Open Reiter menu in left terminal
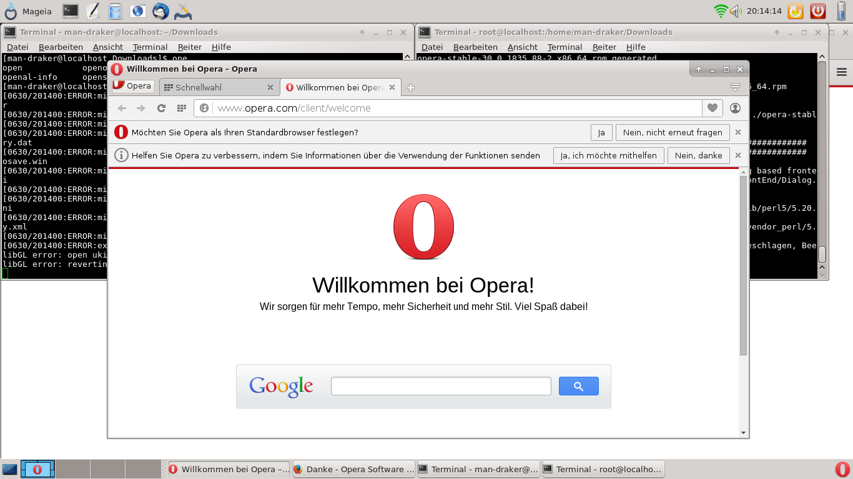853x479 pixels. point(190,47)
